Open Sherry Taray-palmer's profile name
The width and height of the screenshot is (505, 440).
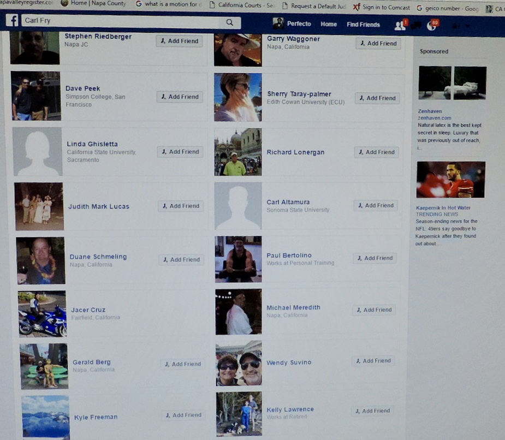pos(299,94)
